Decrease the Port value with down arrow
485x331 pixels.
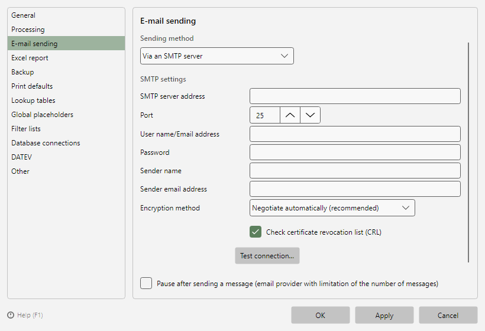311,115
